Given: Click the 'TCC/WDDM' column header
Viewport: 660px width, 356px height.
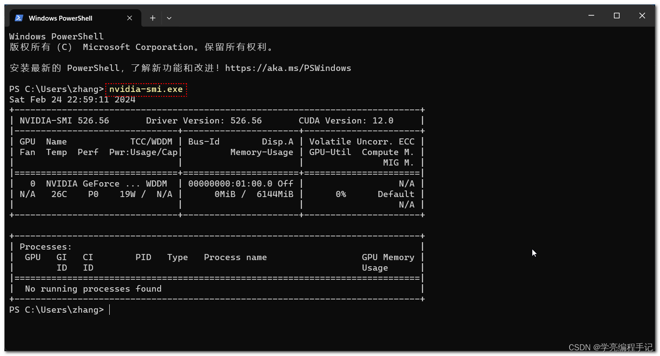Looking at the screenshot, I should [x=151, y=141].
